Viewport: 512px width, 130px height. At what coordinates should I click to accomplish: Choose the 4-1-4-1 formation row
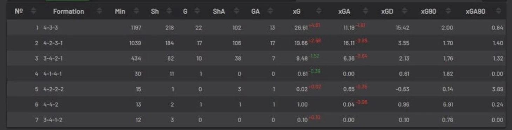(256, 74)
